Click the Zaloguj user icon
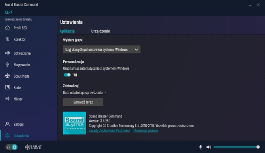Screen dimensions: 265x153 click(8, 124)
